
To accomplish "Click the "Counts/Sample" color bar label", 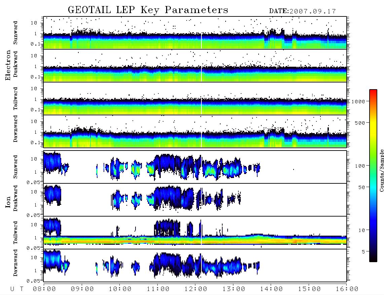I will click(381, 170).
